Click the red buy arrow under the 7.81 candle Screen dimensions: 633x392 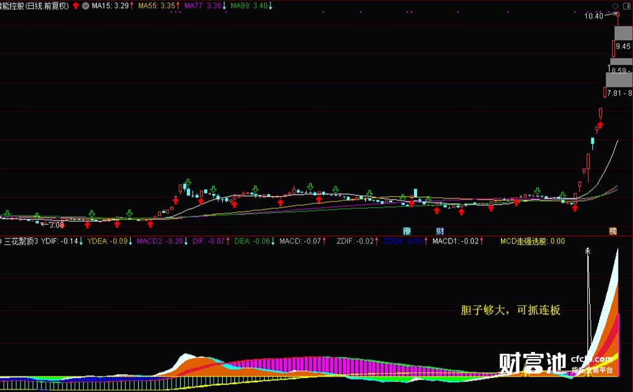[x=600, y=125]
